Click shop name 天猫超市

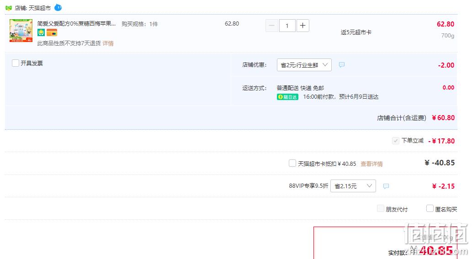coord(39,8)
